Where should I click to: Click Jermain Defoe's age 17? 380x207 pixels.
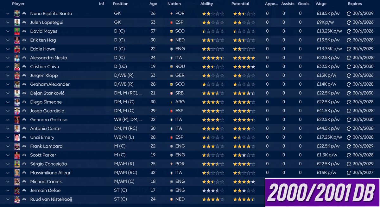(x=153, y=191)
